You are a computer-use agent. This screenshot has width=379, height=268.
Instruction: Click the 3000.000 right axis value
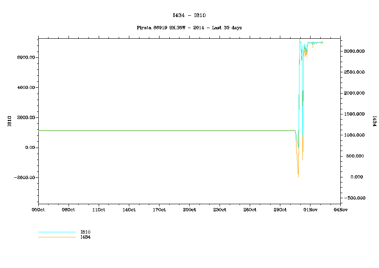(354, 51)
